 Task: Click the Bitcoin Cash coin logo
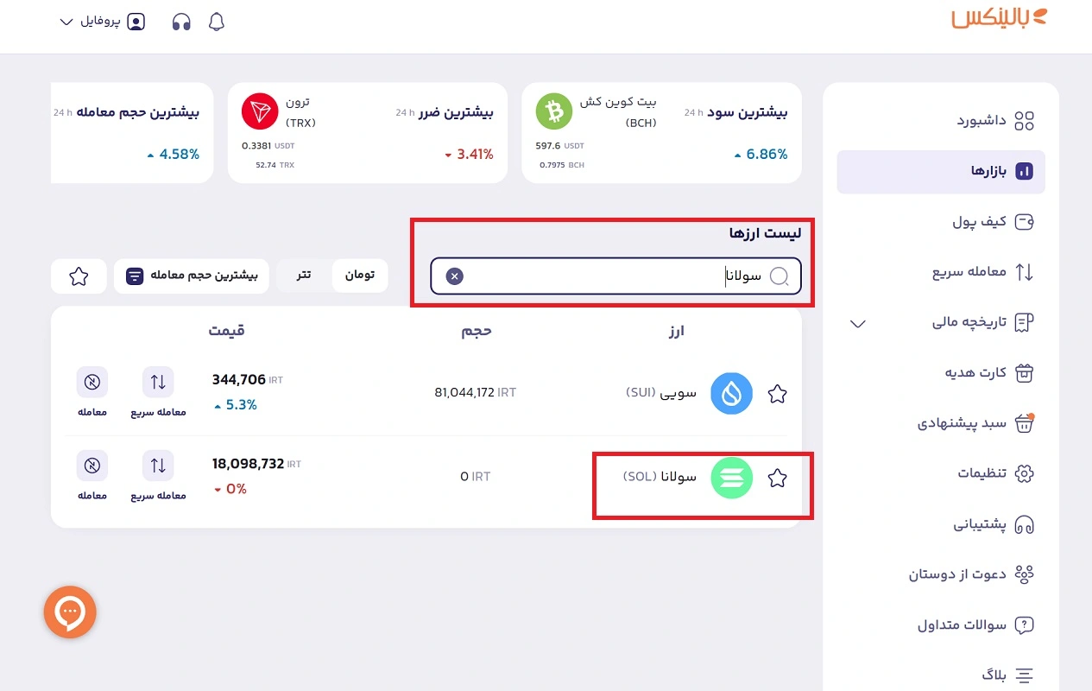click(554, 111)
